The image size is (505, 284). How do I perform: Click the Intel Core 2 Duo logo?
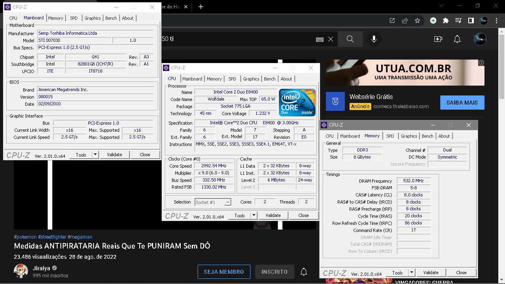pos(297,103)
